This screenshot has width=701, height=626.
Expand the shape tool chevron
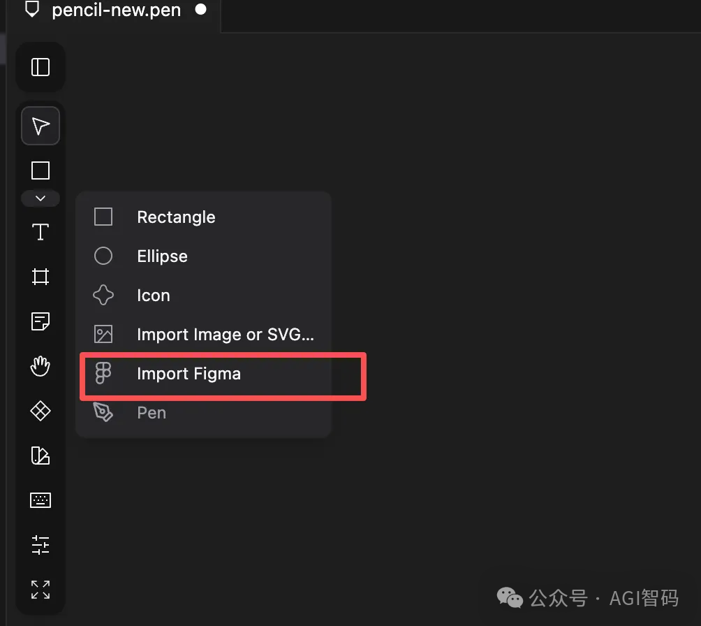coord(40,198)
